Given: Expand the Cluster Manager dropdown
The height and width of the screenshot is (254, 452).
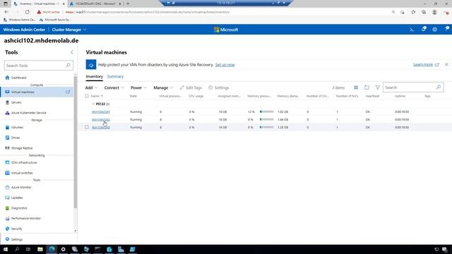Looking at the screenshot, I should 69,30.
